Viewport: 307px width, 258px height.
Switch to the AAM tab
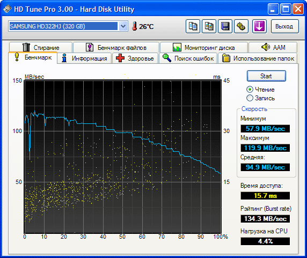pos(273,47)
